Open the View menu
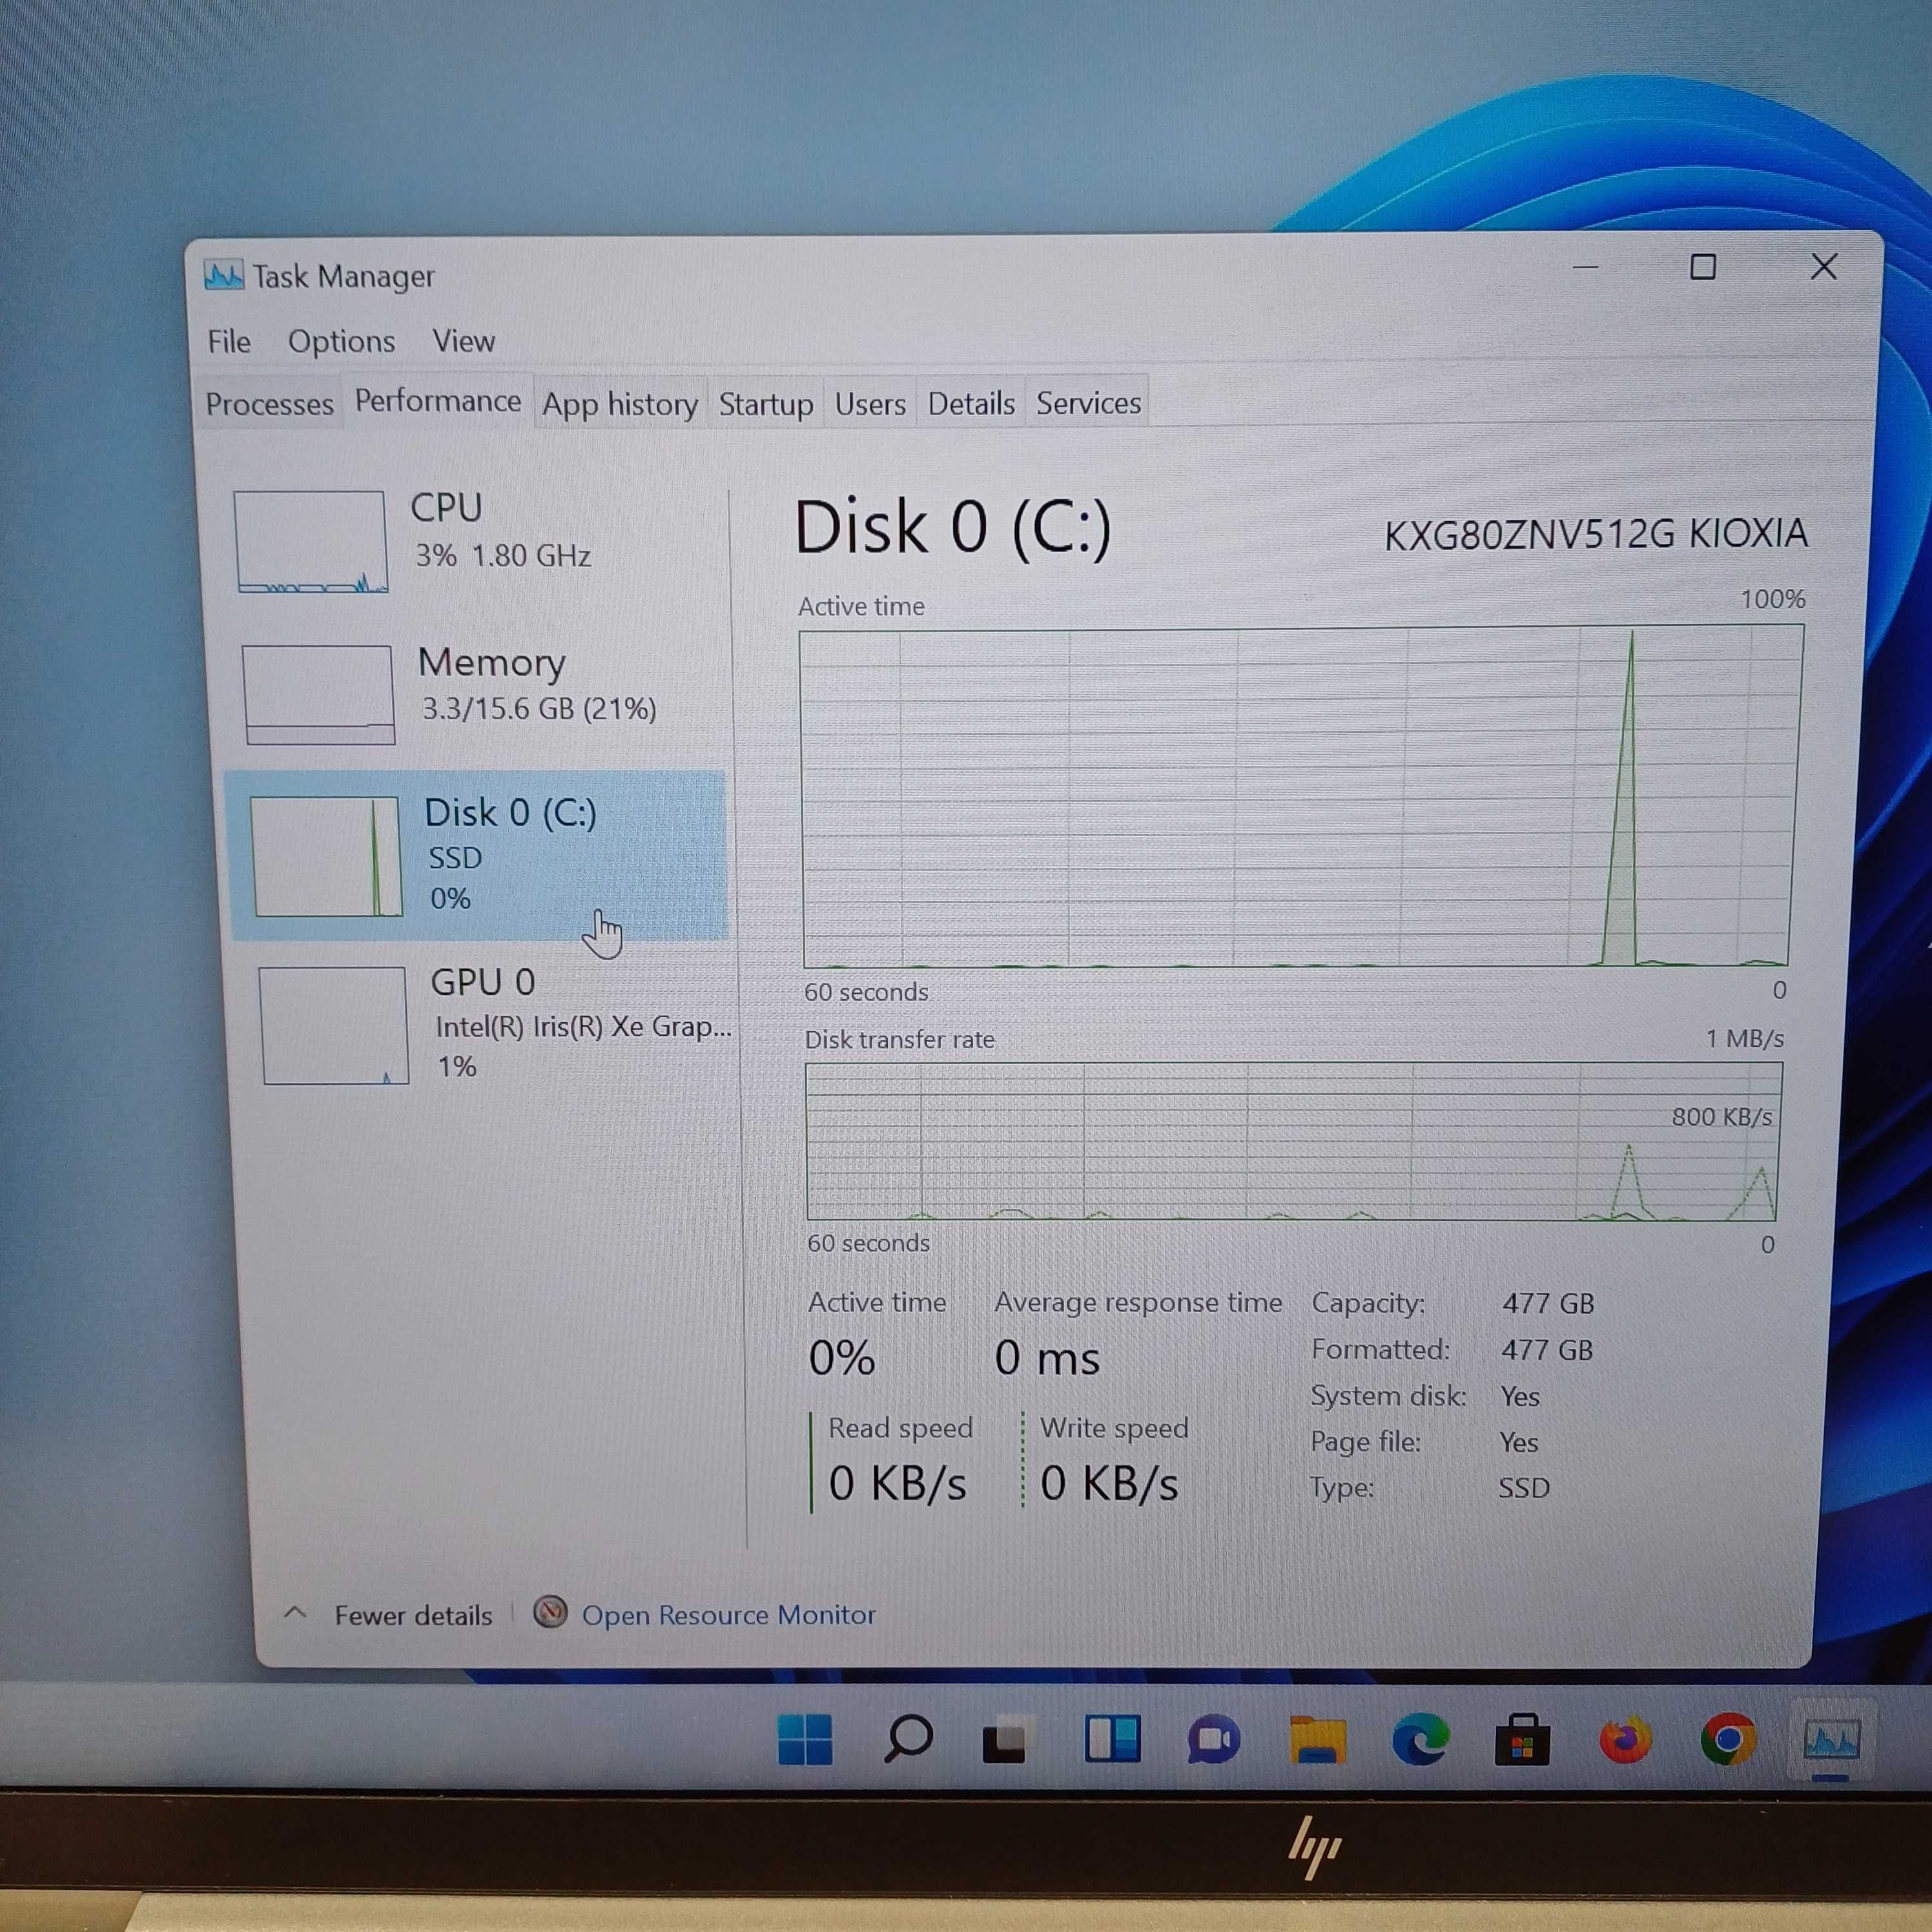 click(463, 341)
